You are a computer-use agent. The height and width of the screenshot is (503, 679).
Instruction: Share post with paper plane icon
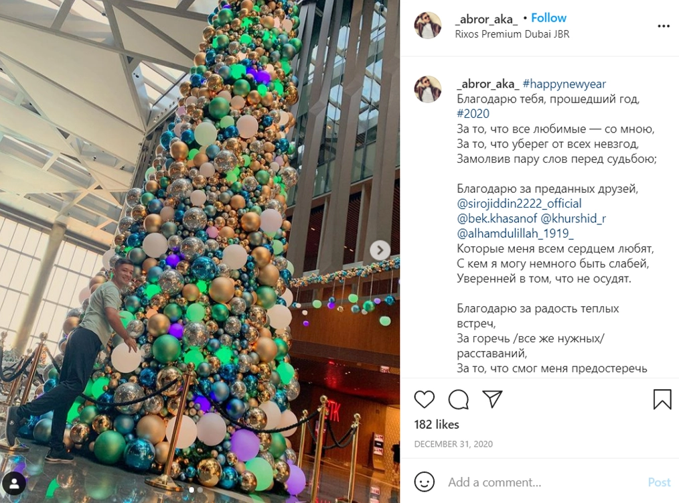492,399
